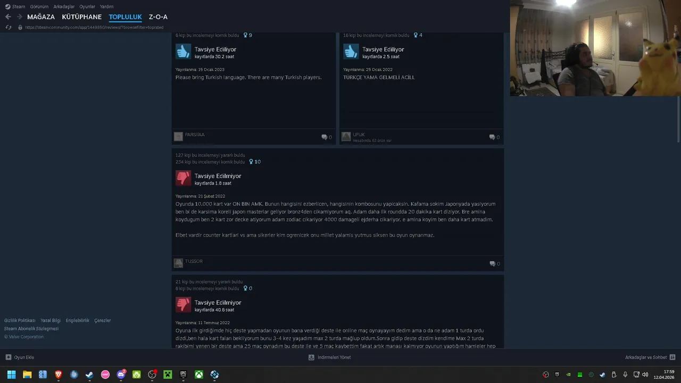Open Xbox app from the taskbar
681x383 pixels.
(x=198, y=374)
